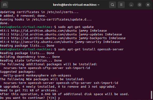Click the 'molly-guard monkeysphere ssh-askpass' line
Viewport: 153px width, 100px height.
coord(37,75)
